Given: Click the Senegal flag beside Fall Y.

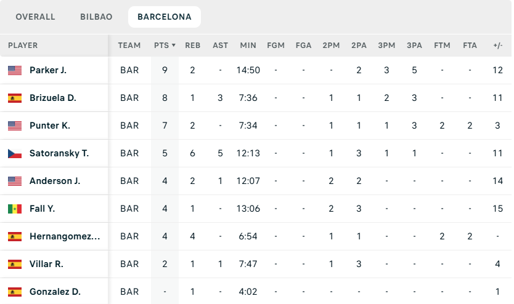Looking at the screenshot, I should pos(15,209).
